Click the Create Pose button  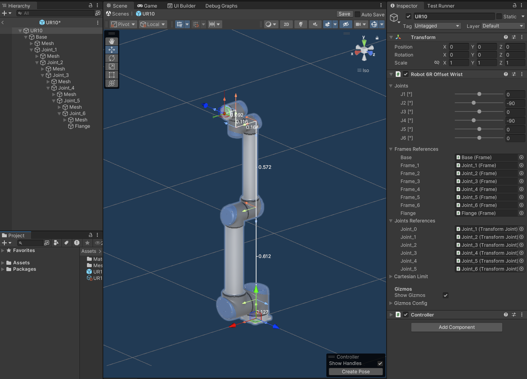tap(356, 371)
